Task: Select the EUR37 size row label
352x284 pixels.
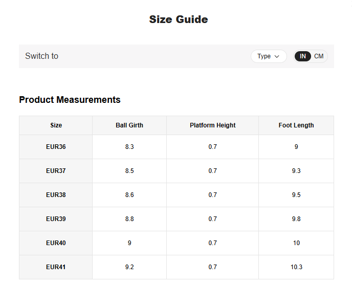Action: click(x=56, y=171)
